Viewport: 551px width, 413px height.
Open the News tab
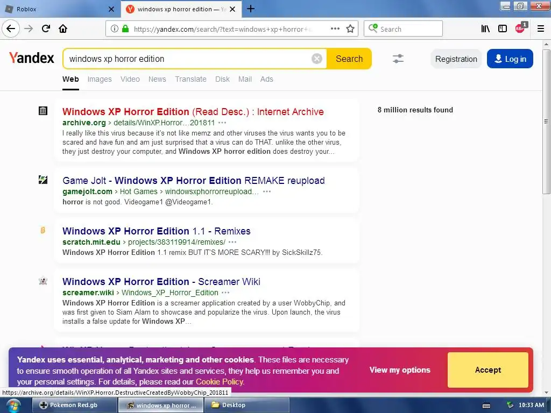point(157,79)
